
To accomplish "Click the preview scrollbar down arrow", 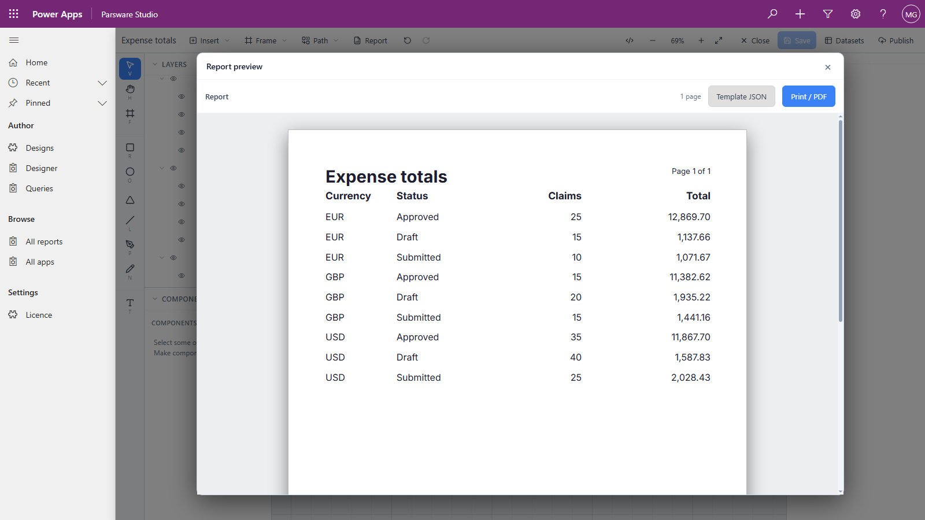I will (841, 492).
